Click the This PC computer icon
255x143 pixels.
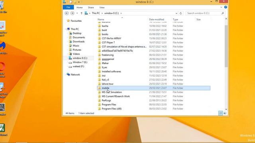pyautogui.click(x=69, y=29)
